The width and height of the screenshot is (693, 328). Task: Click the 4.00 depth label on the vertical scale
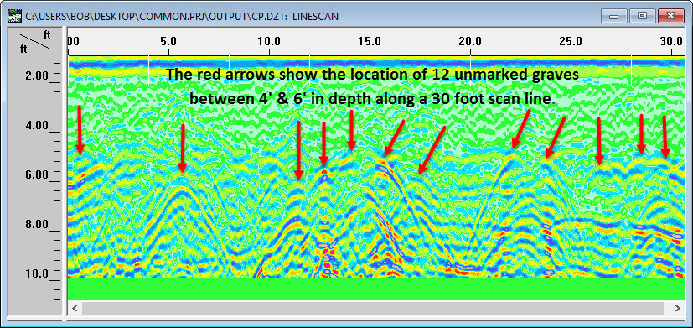37,125
